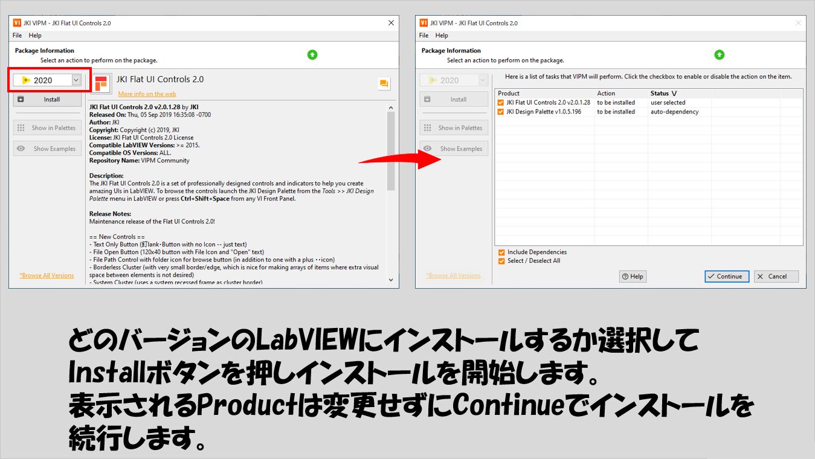Toggle Select / Deselect All checkbox
The image size is (815, 459).
point(501,261)
